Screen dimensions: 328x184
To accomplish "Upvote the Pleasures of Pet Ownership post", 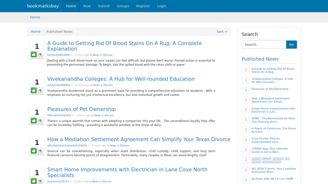I will 34,121.
